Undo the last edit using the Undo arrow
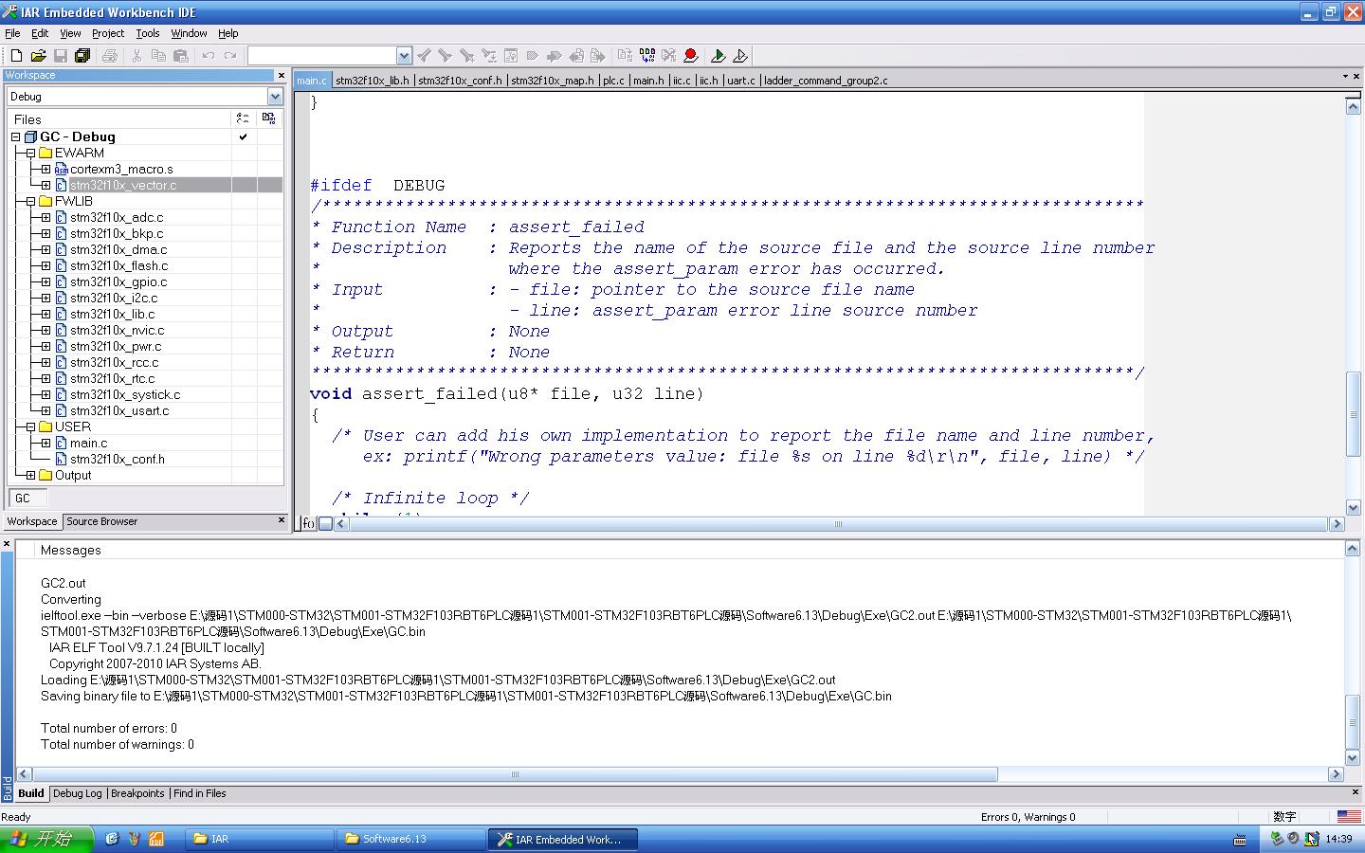 point(208,56)
